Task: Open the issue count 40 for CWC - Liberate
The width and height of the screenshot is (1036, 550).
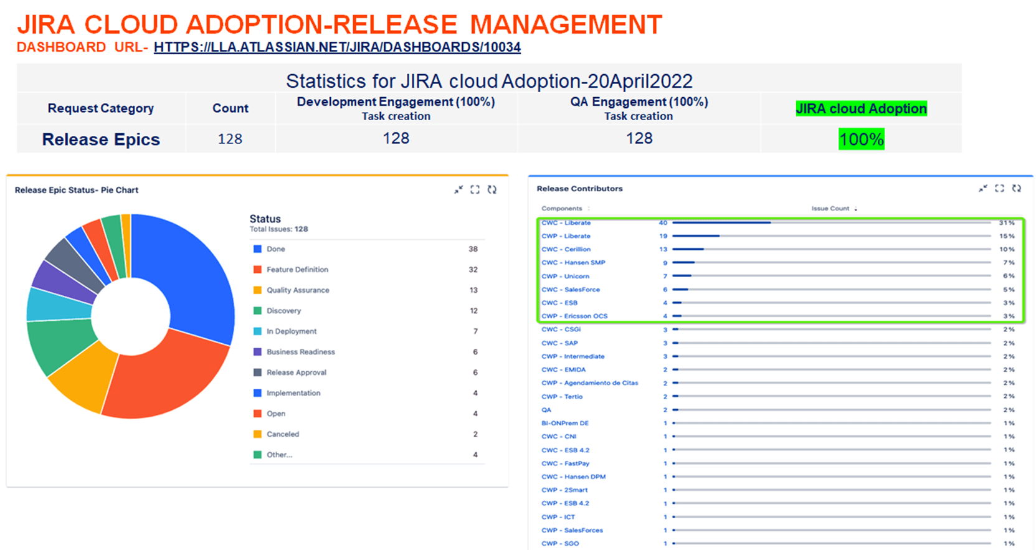Action: (663, 223)
